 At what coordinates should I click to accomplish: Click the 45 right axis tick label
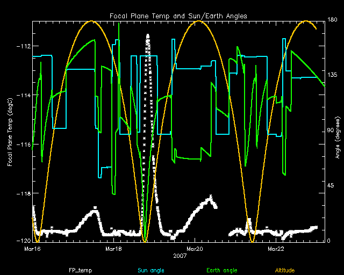331,186
